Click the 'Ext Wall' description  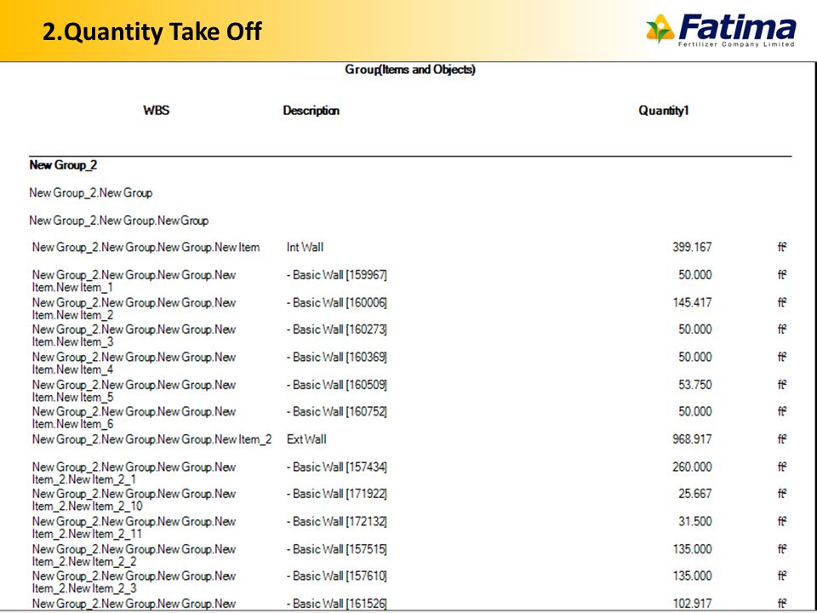coord(306,439)
